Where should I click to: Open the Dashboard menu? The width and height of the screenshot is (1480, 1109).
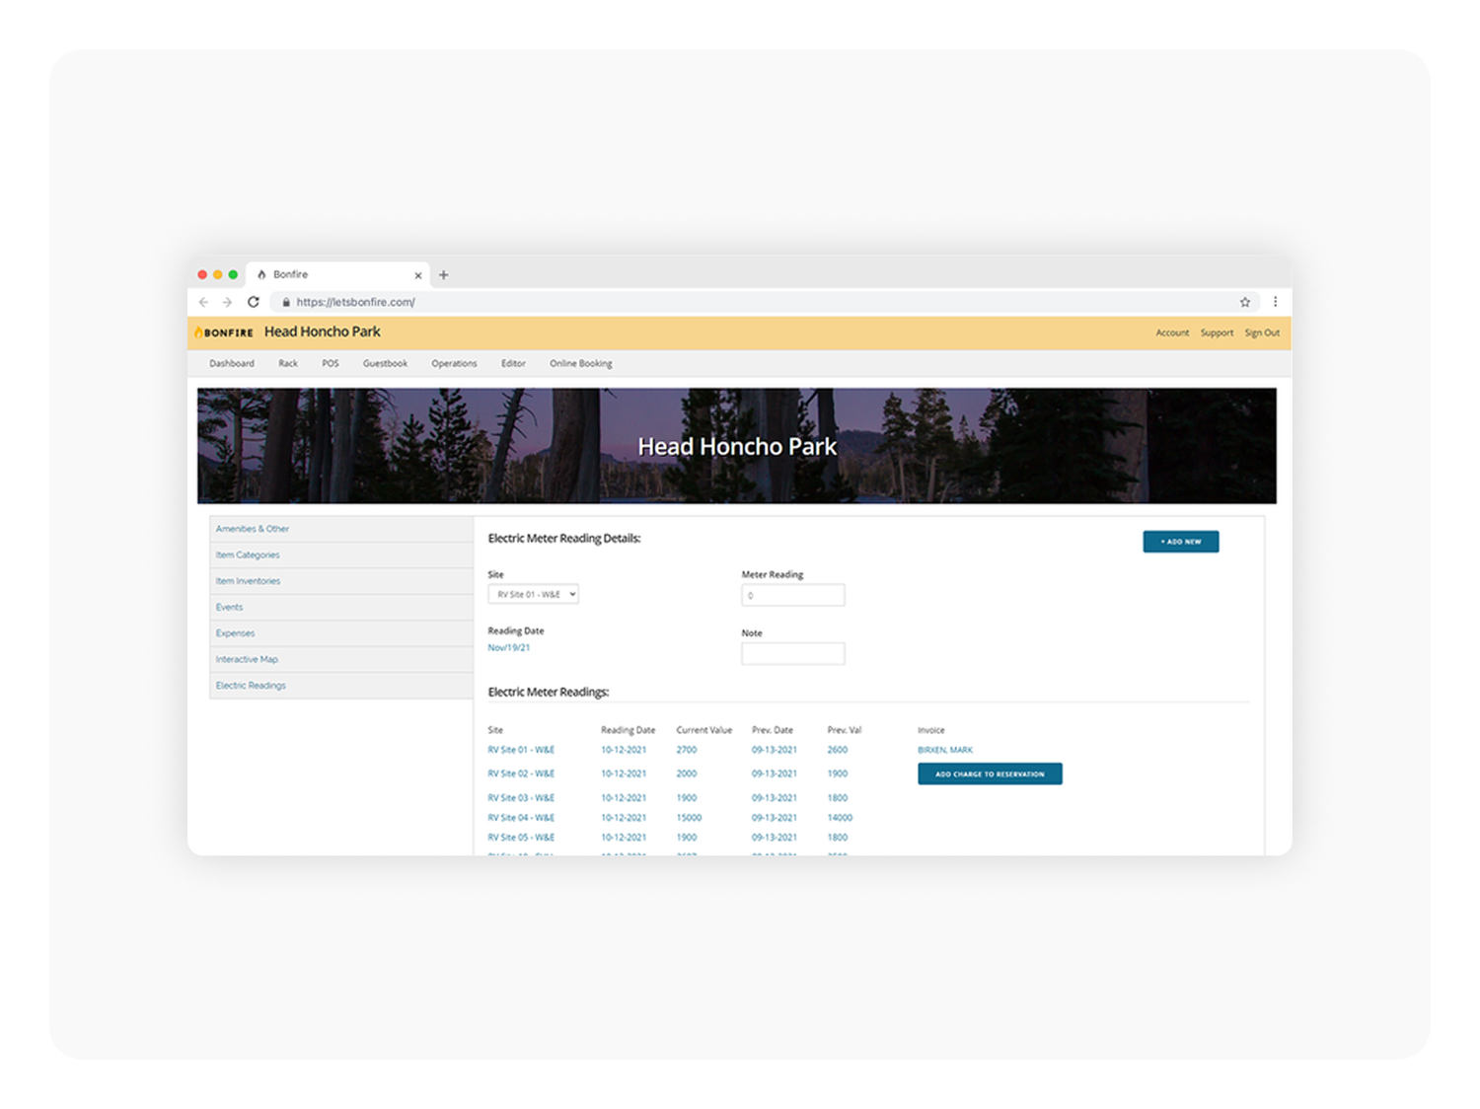pos(232,364)
